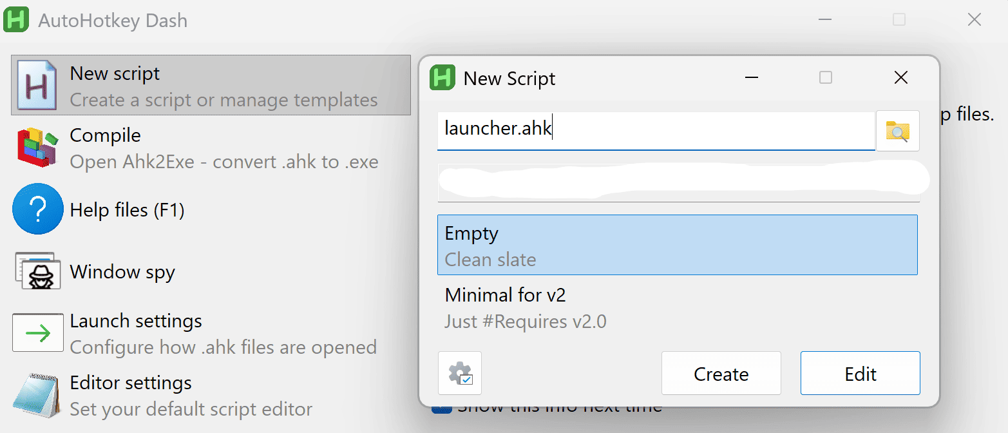
Task: Close the New Script dialog
Action: [x=901, y=78]
